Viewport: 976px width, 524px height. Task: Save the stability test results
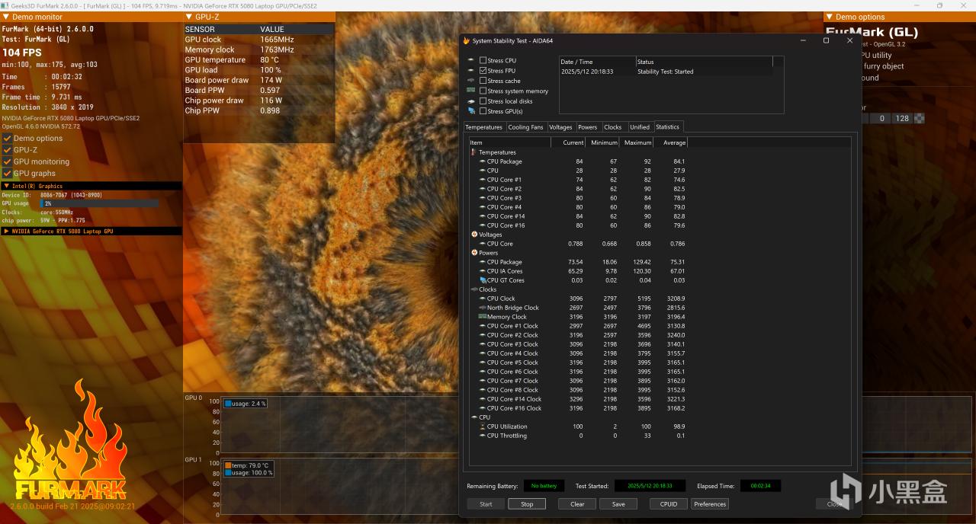point(618,504)
